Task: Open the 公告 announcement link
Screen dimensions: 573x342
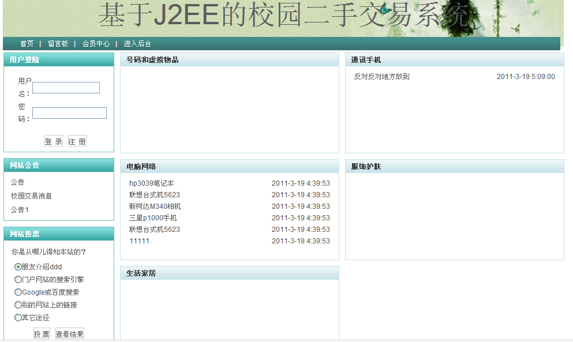Action: [x=17, y=182]
